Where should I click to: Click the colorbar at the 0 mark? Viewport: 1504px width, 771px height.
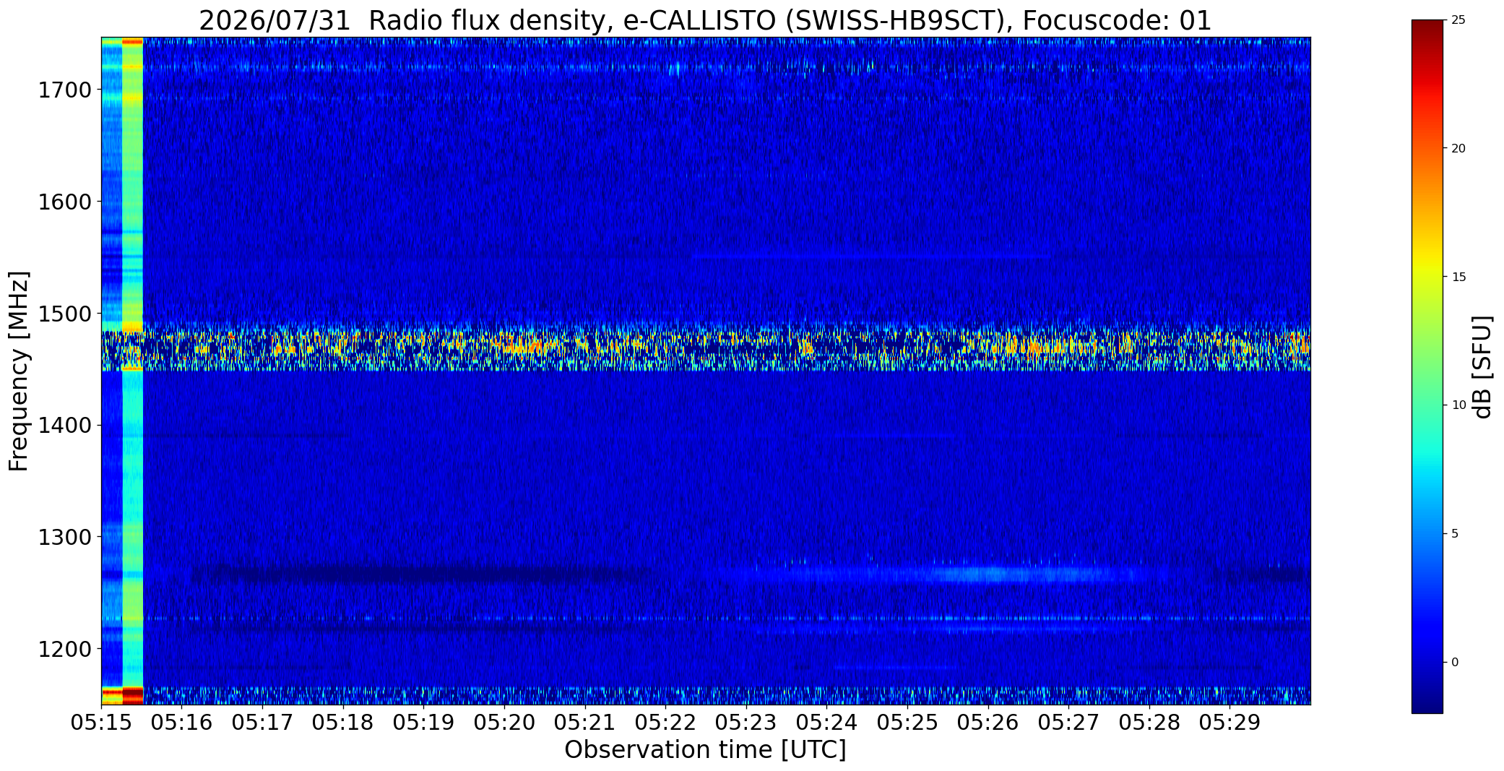point(1427,662)
